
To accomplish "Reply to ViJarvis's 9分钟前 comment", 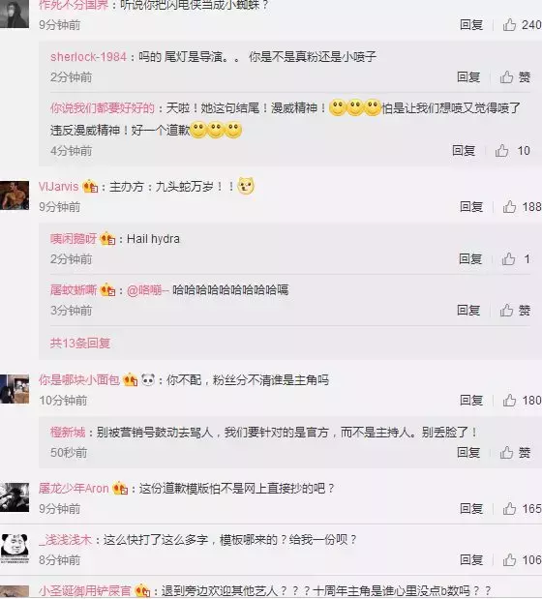I will pos(471,207).
